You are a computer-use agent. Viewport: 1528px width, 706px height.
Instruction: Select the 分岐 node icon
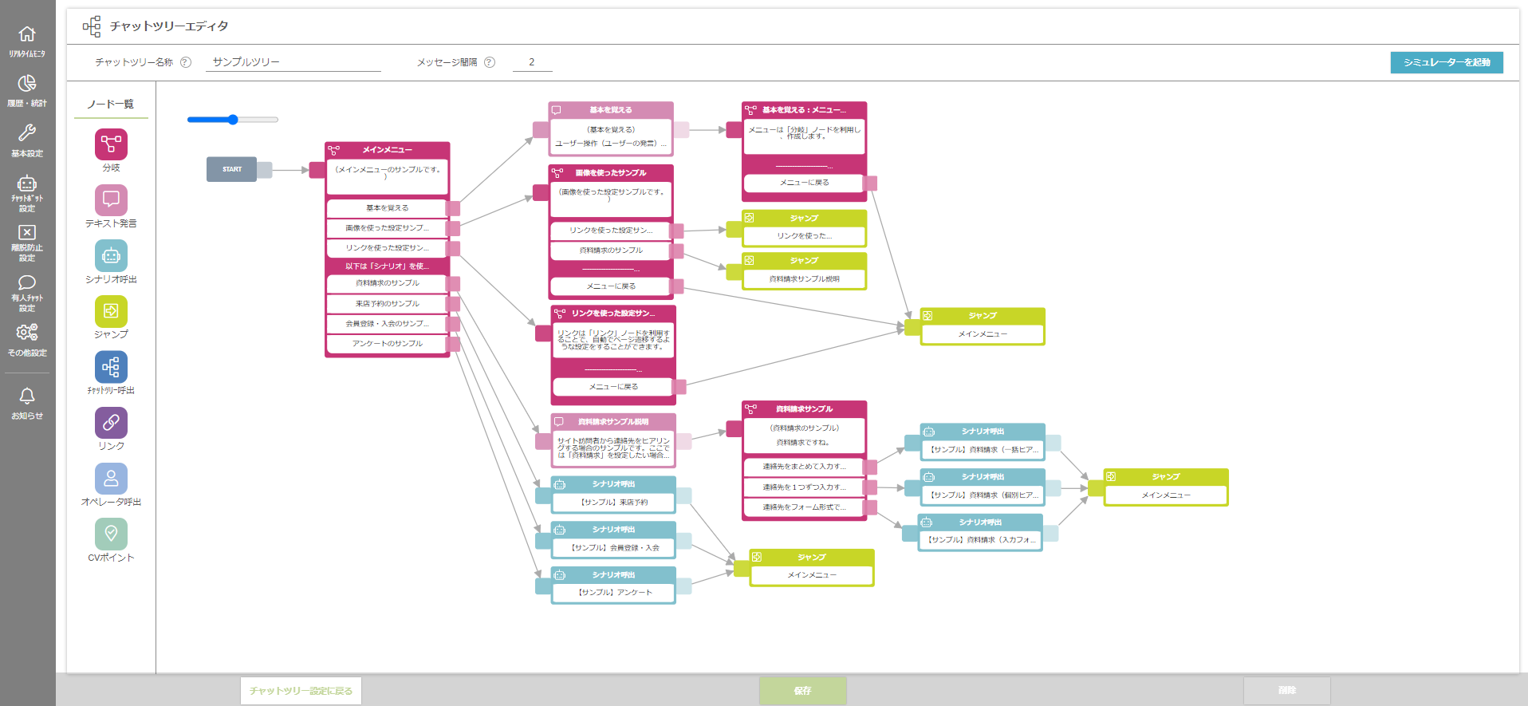(x=111, y=144)
